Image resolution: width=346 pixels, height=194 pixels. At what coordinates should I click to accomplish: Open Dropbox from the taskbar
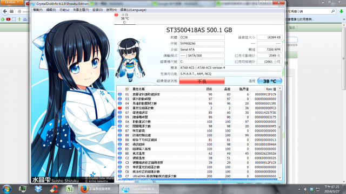pos(38,189)
